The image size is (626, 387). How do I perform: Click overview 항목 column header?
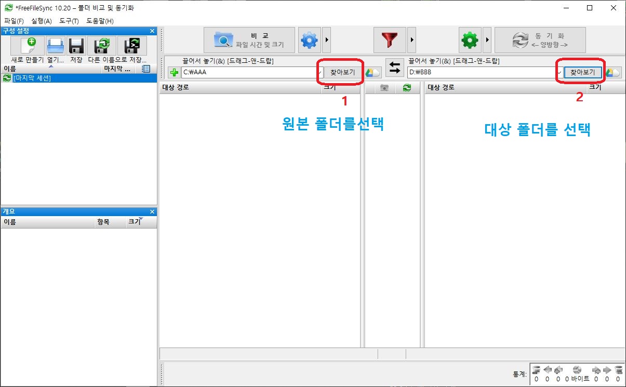(x=110, y=222)
